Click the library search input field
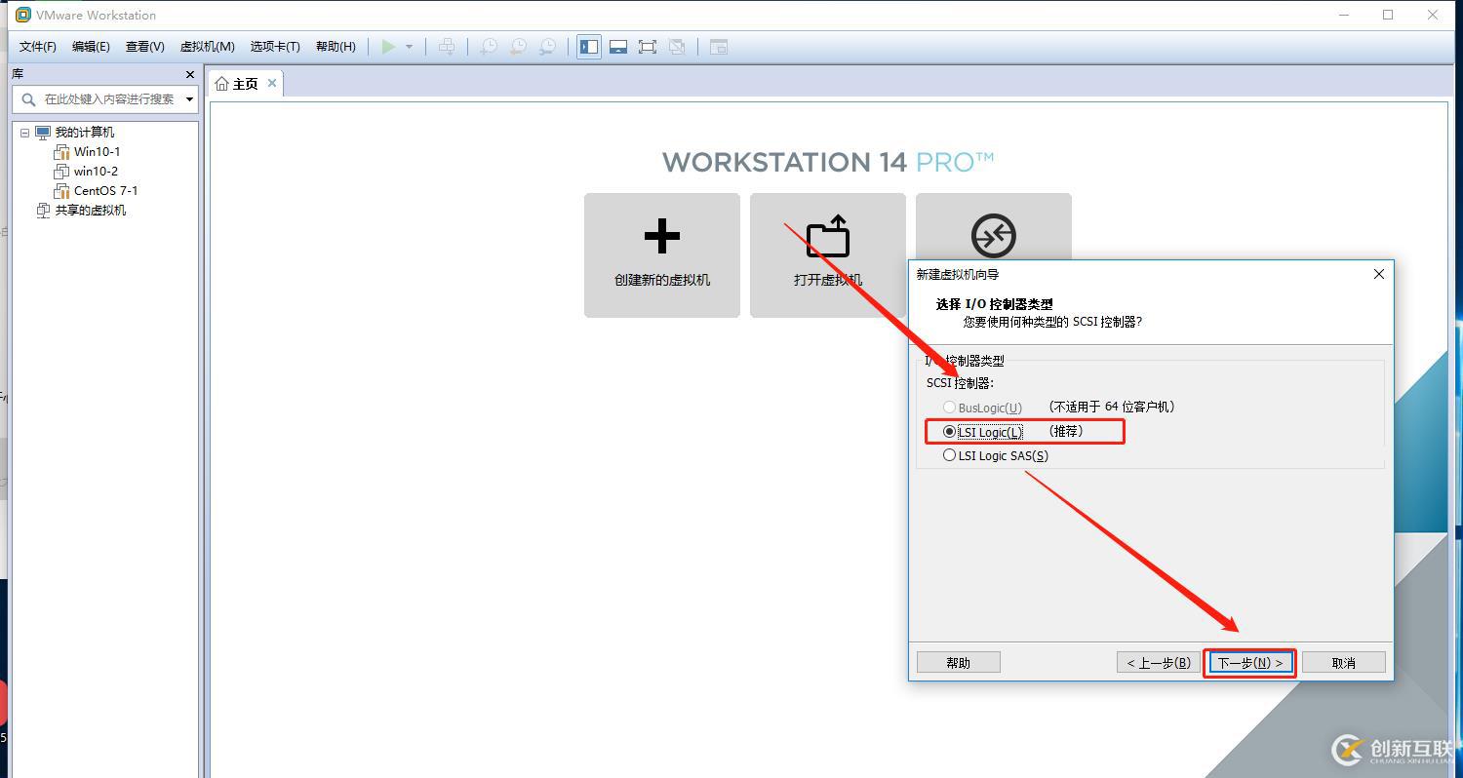1463x778 pixels. tap(104, 98)
